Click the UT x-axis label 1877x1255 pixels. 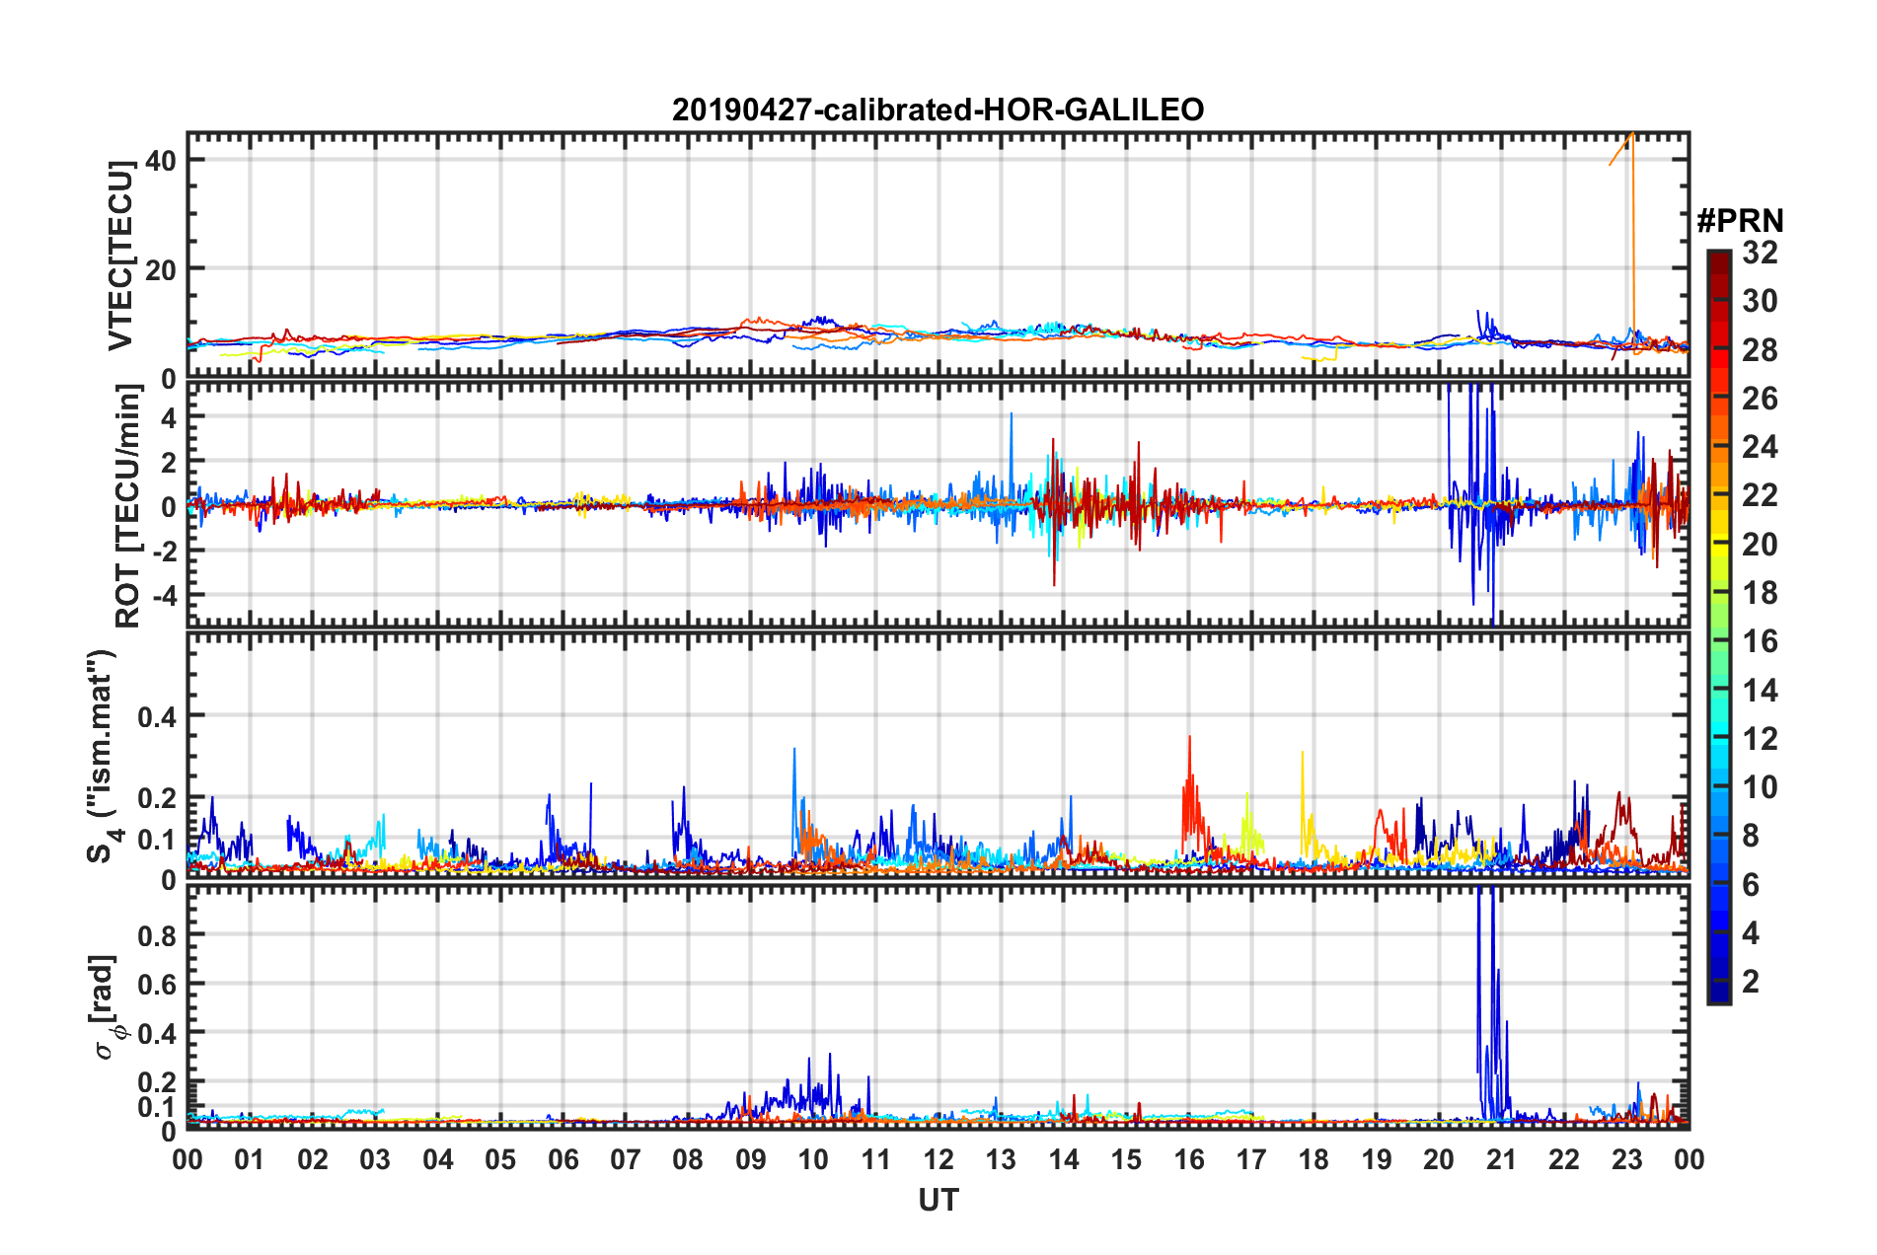click(x=938, y=1200)
